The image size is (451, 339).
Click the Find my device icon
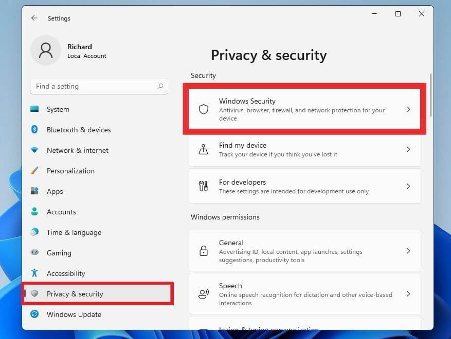204,149
